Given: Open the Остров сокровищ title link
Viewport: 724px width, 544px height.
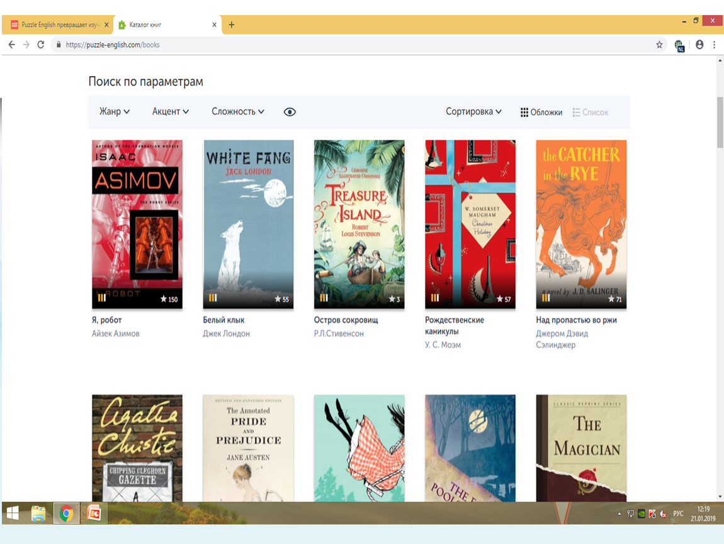Looking at the screenshot, I should tap(346, 320).
